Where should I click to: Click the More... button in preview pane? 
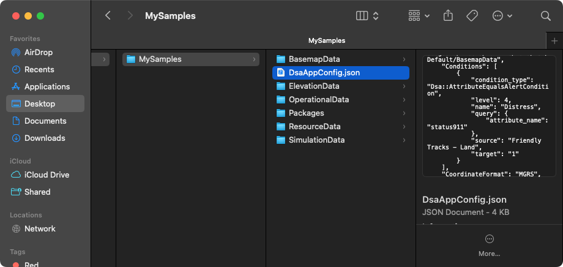coord(489,246)
